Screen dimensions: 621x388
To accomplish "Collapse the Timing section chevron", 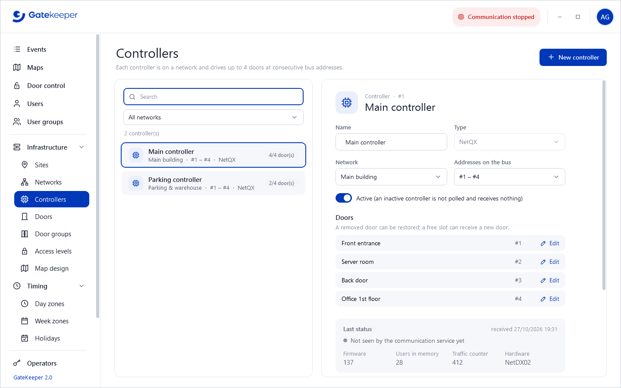I will [x=82, y=286].
